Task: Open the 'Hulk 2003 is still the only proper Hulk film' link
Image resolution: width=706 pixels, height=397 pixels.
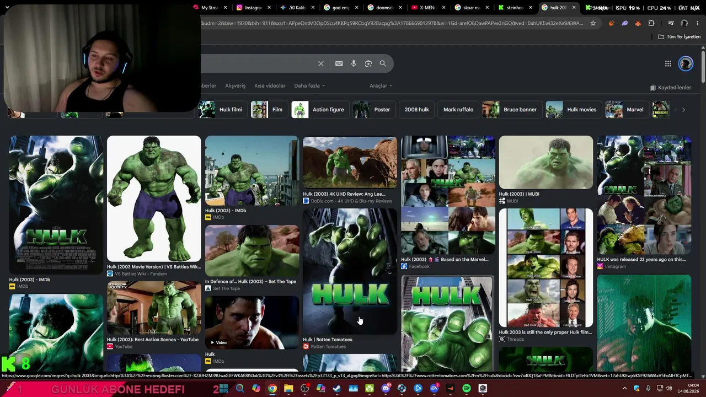Action: click(x=545, y=332)
